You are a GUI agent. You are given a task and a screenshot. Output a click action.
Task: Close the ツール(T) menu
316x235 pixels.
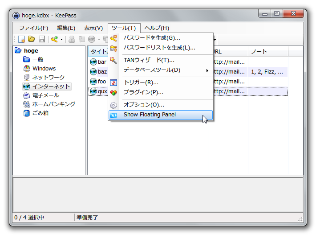point(124,28)
